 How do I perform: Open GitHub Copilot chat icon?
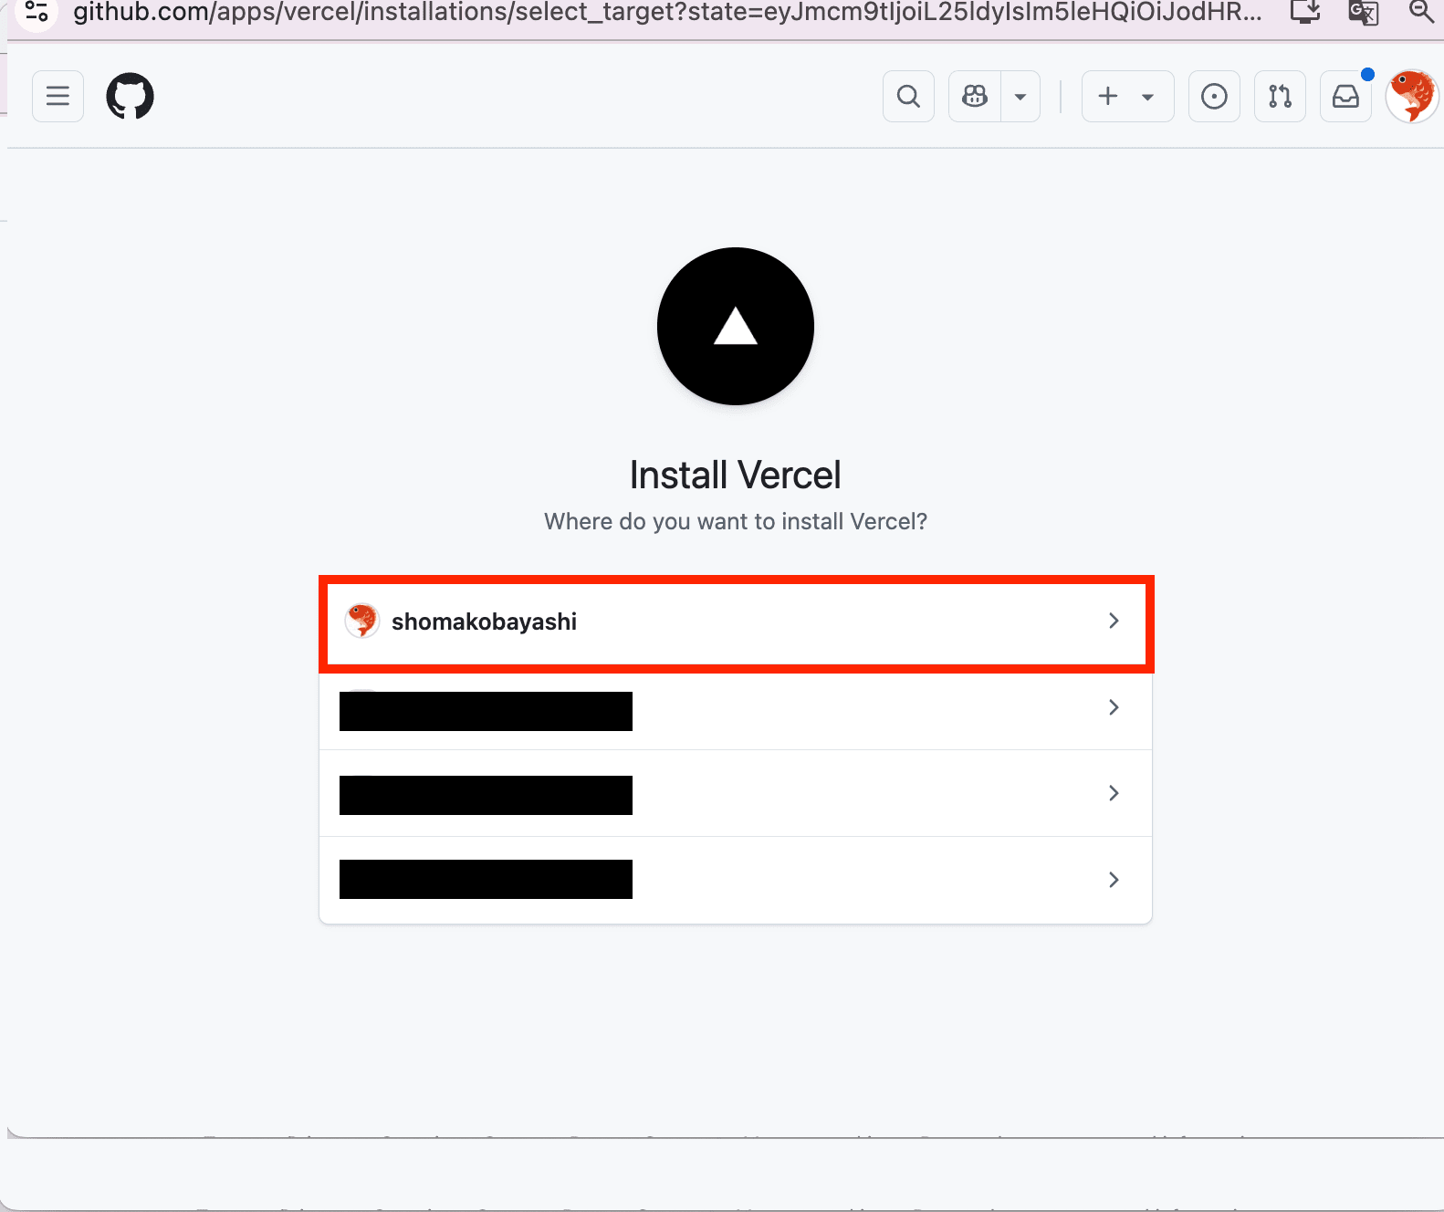pos(975,96)
